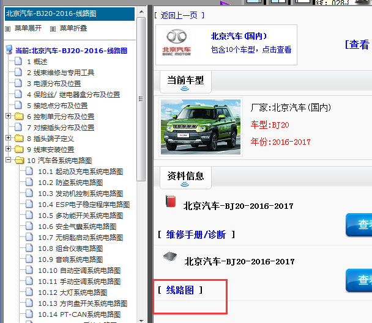Click blue 查看 button beside 线路图

click(359, 280)
